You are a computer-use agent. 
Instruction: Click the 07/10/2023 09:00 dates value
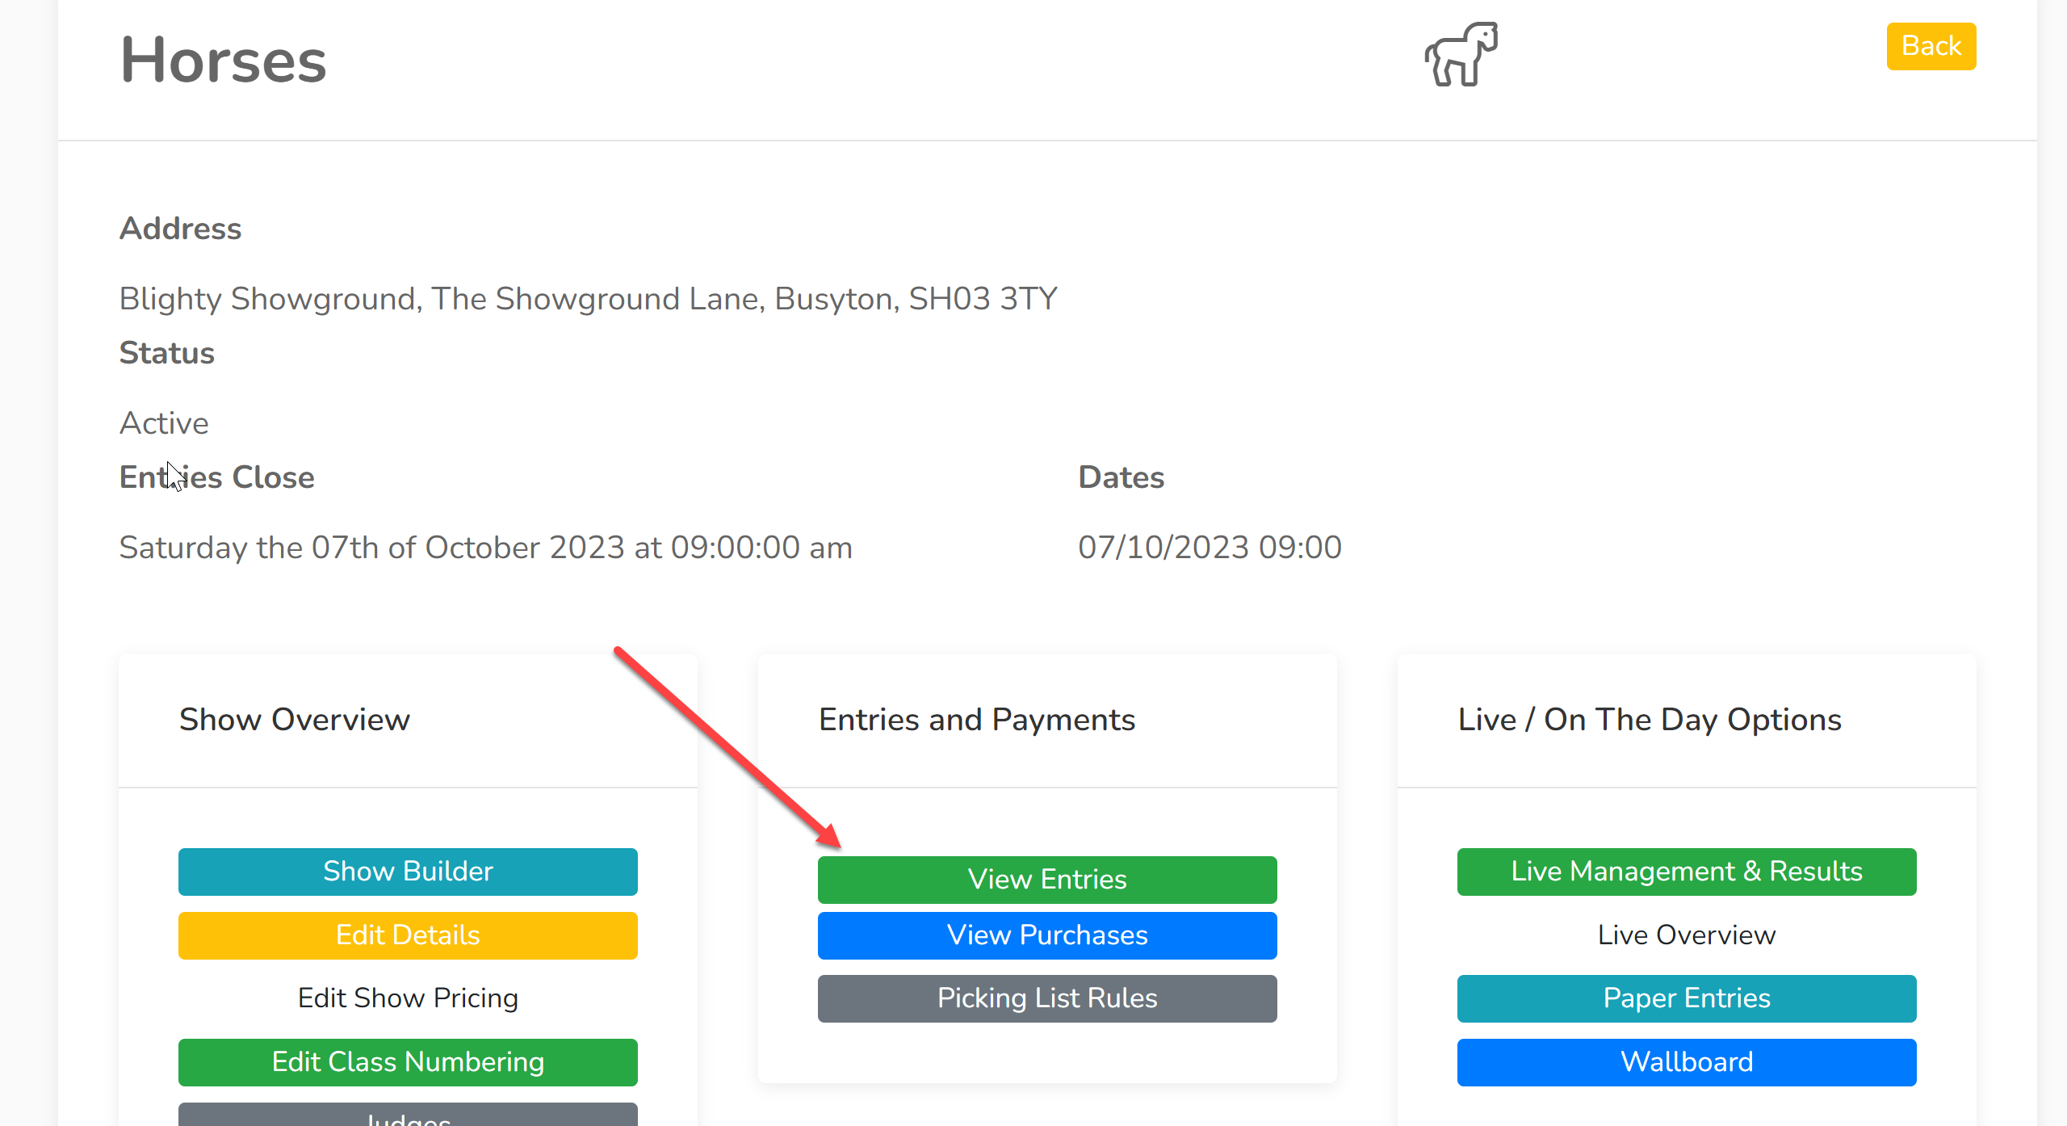click(1210, 547)
